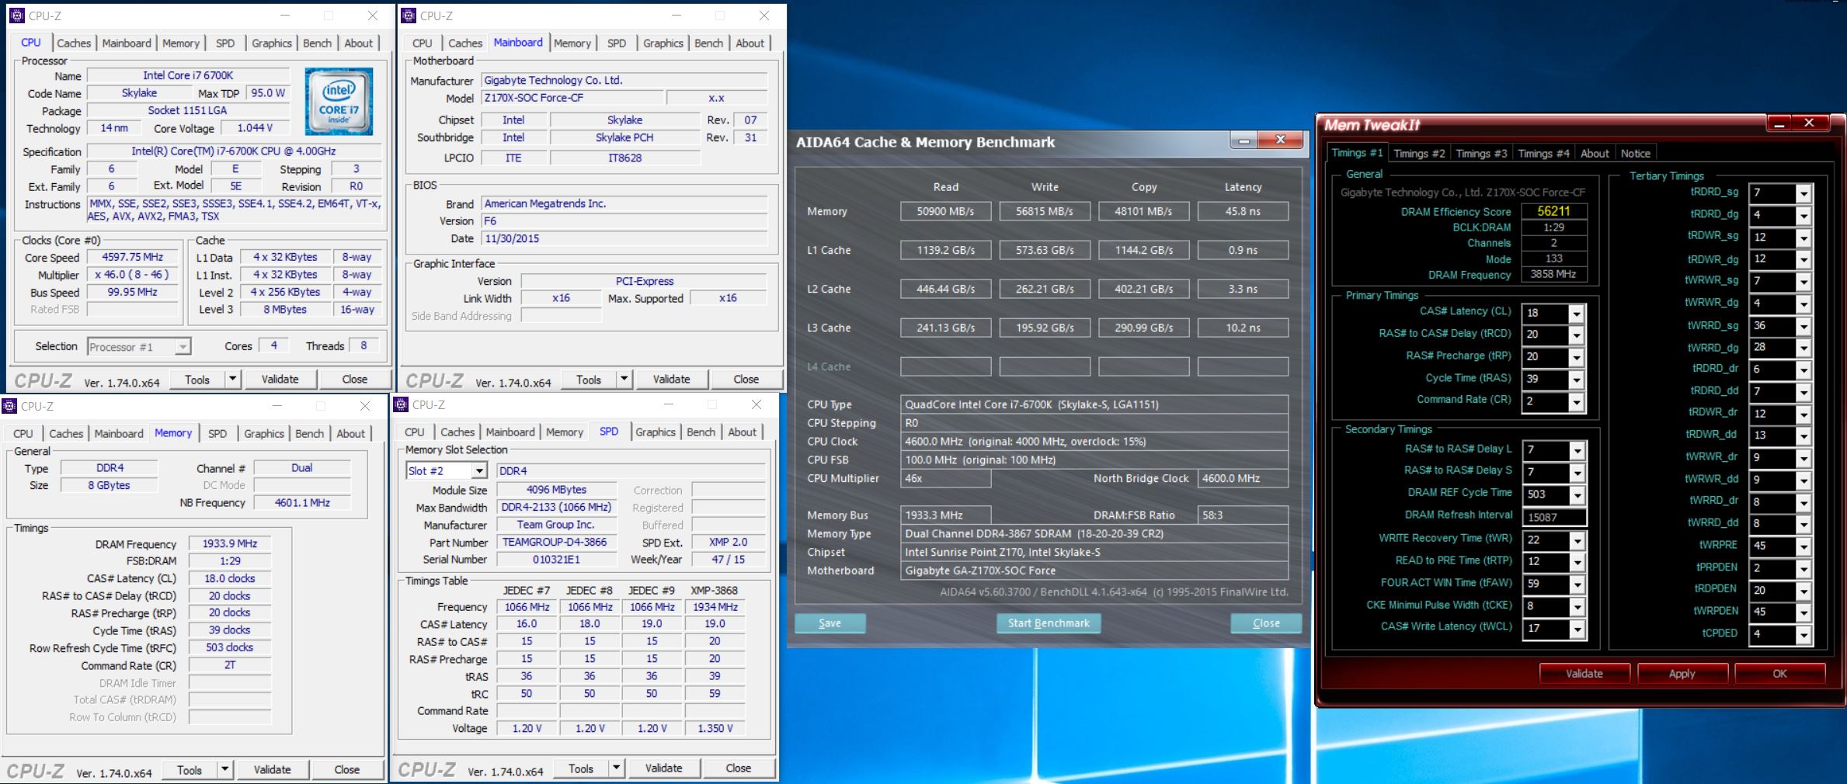The height and width of the screenshot is (784, 1847).
Task: Click Start Benchmark in AIDA64
Action: [1049, 623]
